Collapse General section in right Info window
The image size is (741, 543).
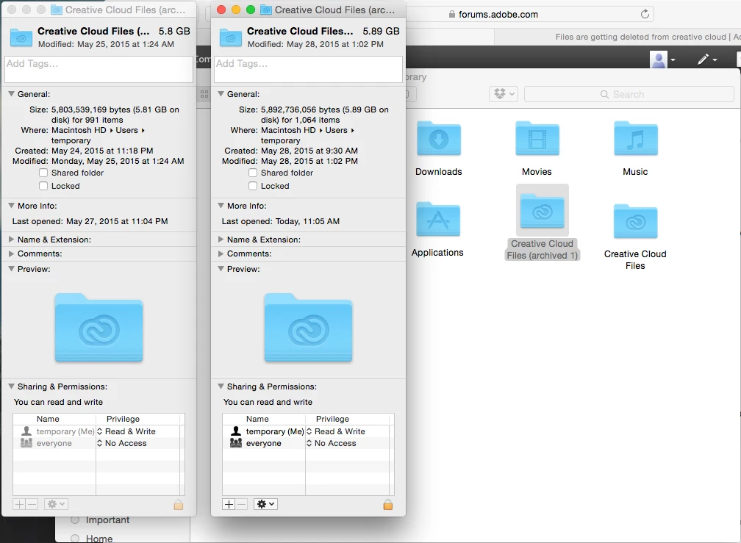[x=221, y=94]
